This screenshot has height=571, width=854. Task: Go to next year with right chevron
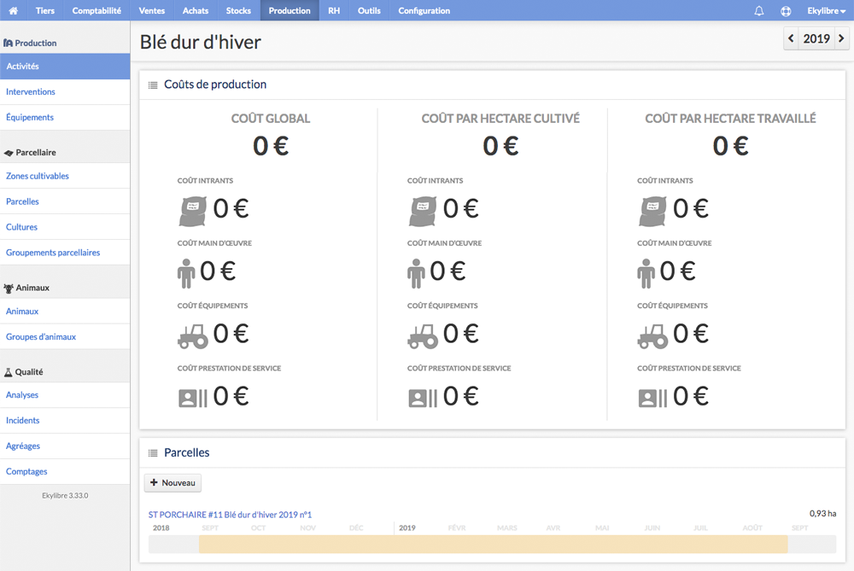[841, 38]
